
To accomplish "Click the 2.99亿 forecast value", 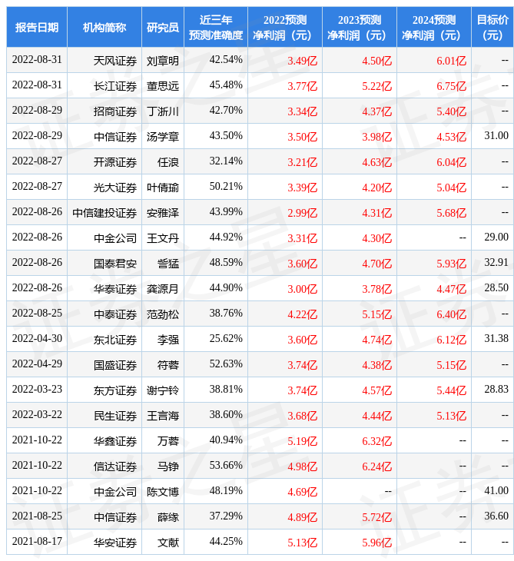I will pyautogui.click(x=303, y=213).
